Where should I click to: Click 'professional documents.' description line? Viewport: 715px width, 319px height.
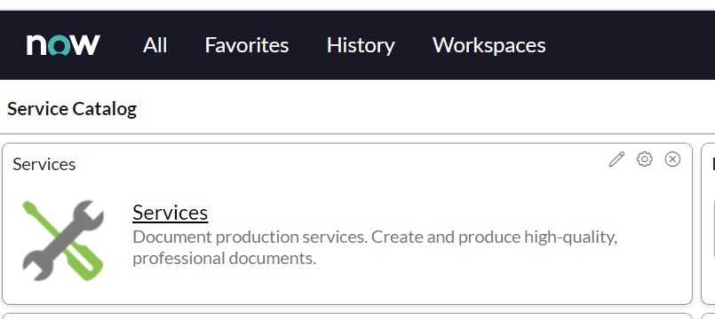(224, 259)
